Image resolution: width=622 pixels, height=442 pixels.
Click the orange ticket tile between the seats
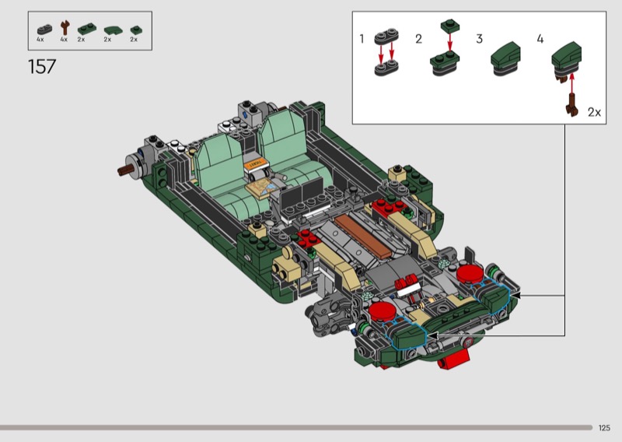point(255,163)
